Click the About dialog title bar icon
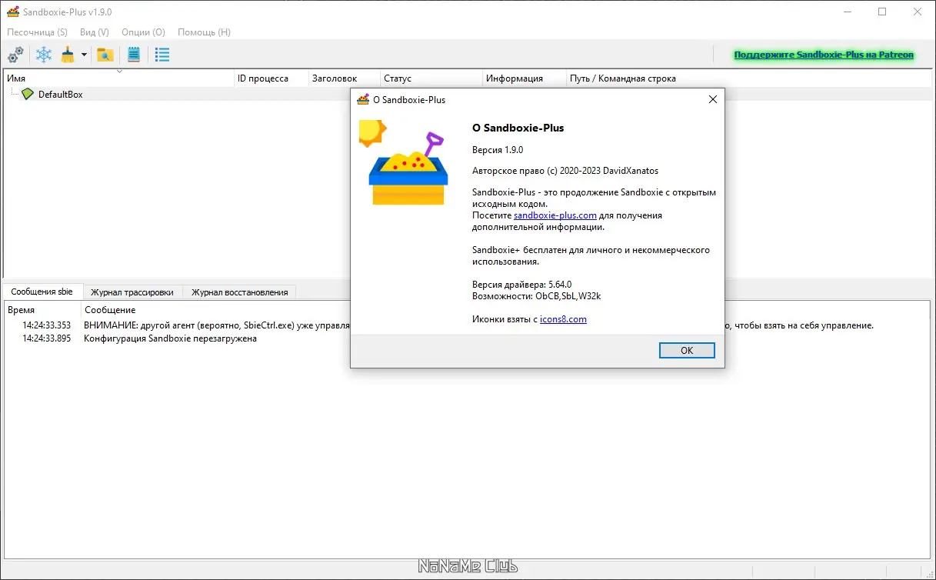Viewport: 936px width, 580px height. click(363, 99)
